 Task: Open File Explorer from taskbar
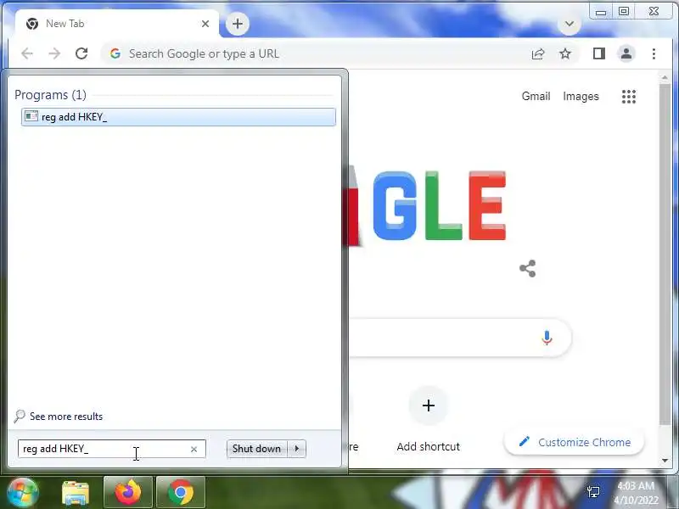(76, 493)
